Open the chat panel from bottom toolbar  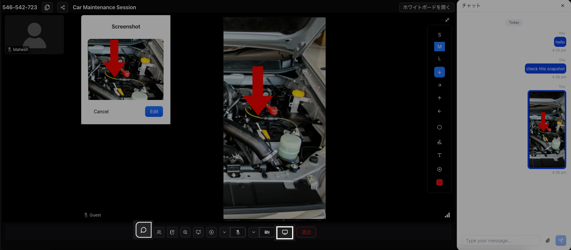click(143, 230)
